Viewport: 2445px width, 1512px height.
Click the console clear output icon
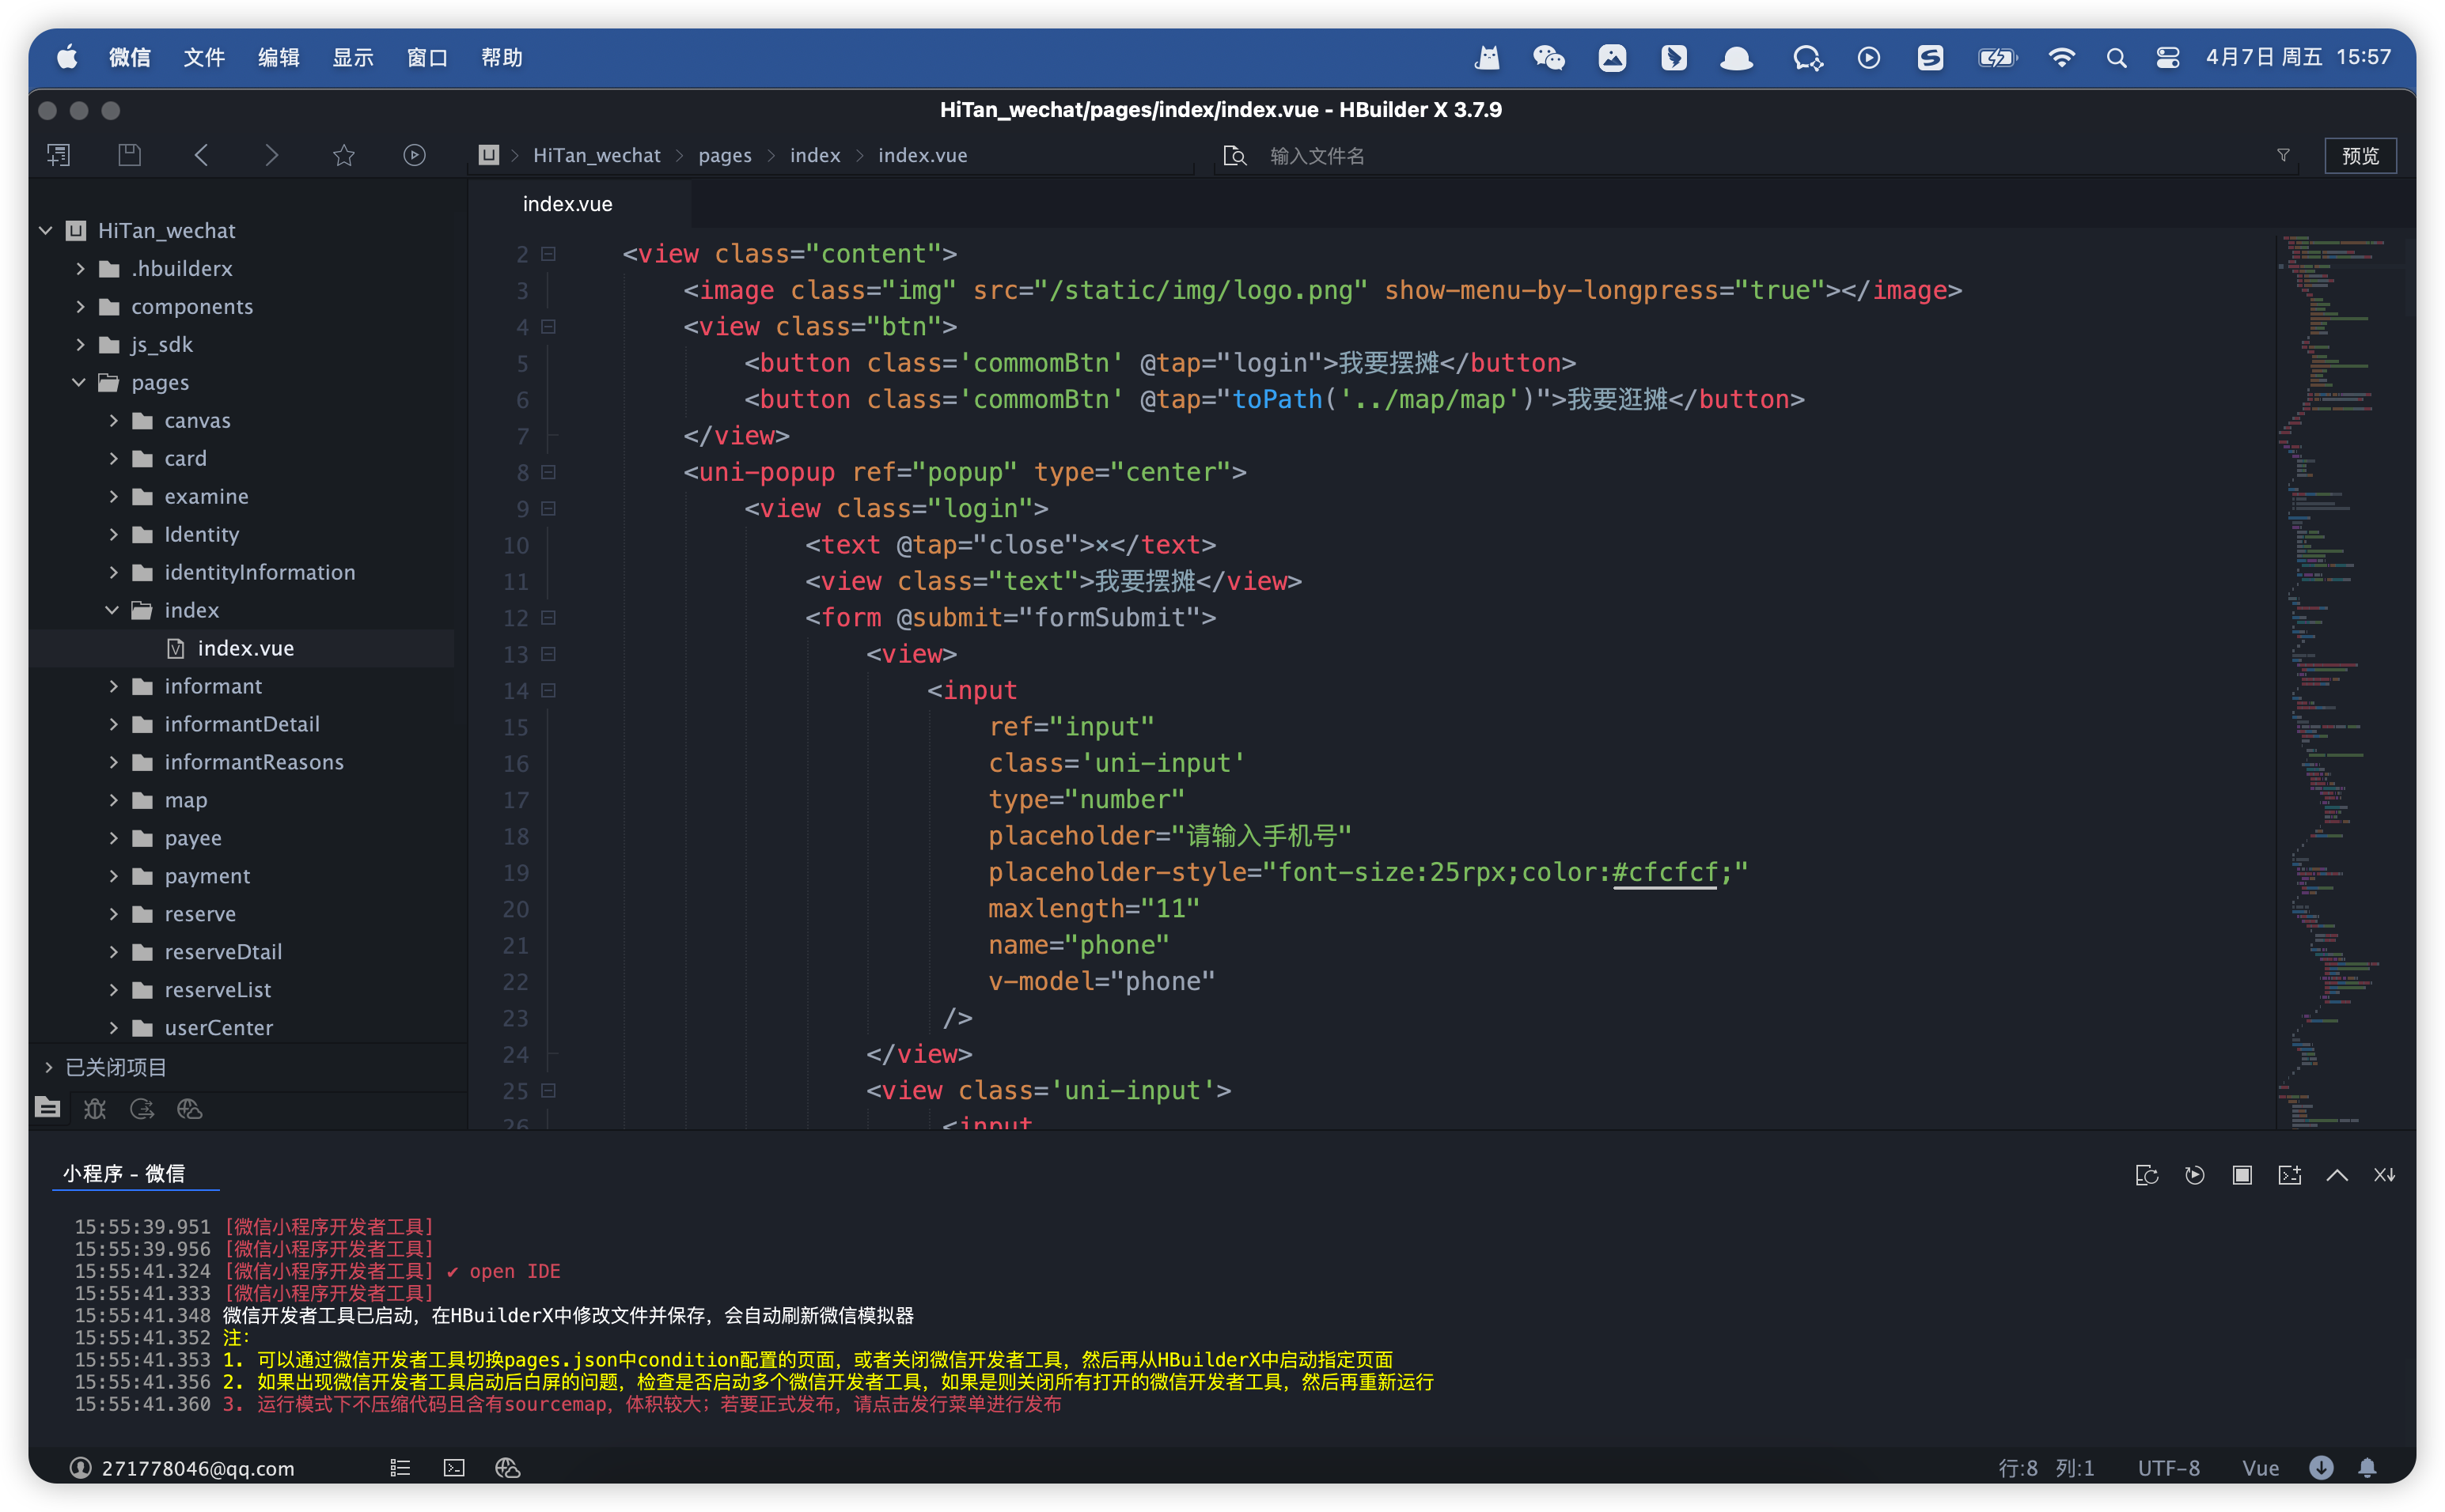[x=2290, y=1175]
